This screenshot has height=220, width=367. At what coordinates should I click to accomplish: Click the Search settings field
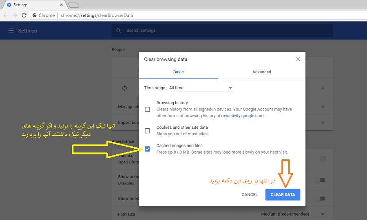(222, 31)
